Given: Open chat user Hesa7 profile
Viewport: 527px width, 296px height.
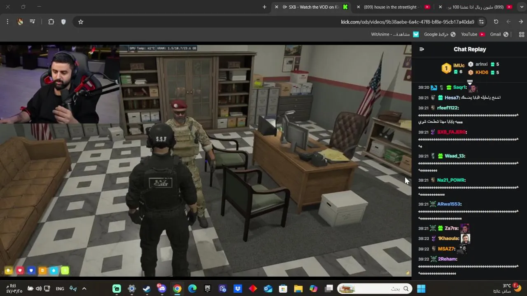Looking at the screenshot, I should [452, 98].
